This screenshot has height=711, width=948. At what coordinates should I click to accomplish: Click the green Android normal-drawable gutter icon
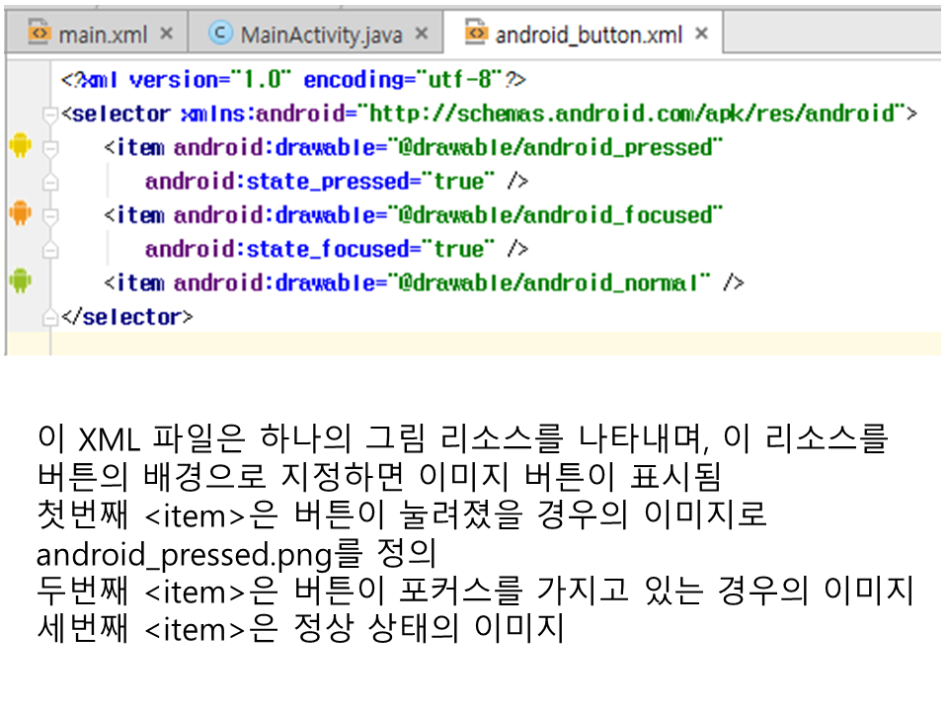pyautogui.click(x=19, y=282)
